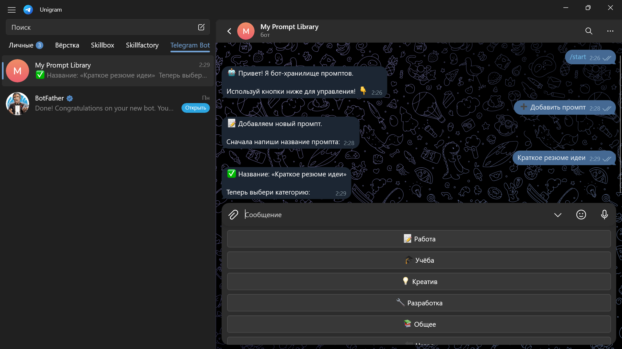Pick the Разработка category button
This screenshot has height=349, width=622.
click(x=419, y=303)
